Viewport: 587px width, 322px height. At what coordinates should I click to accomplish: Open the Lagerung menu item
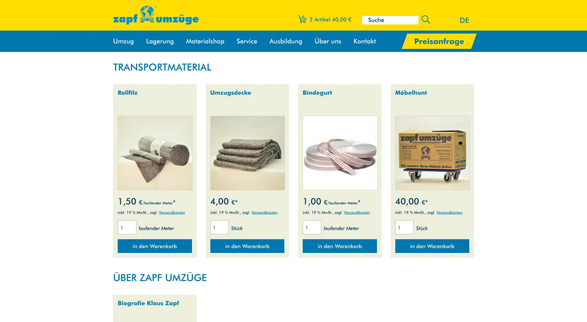point(160,41)
